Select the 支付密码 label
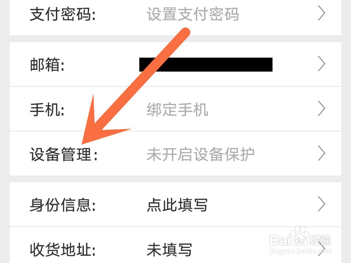This screenshot has width=351, height=263. click(63, 14)
